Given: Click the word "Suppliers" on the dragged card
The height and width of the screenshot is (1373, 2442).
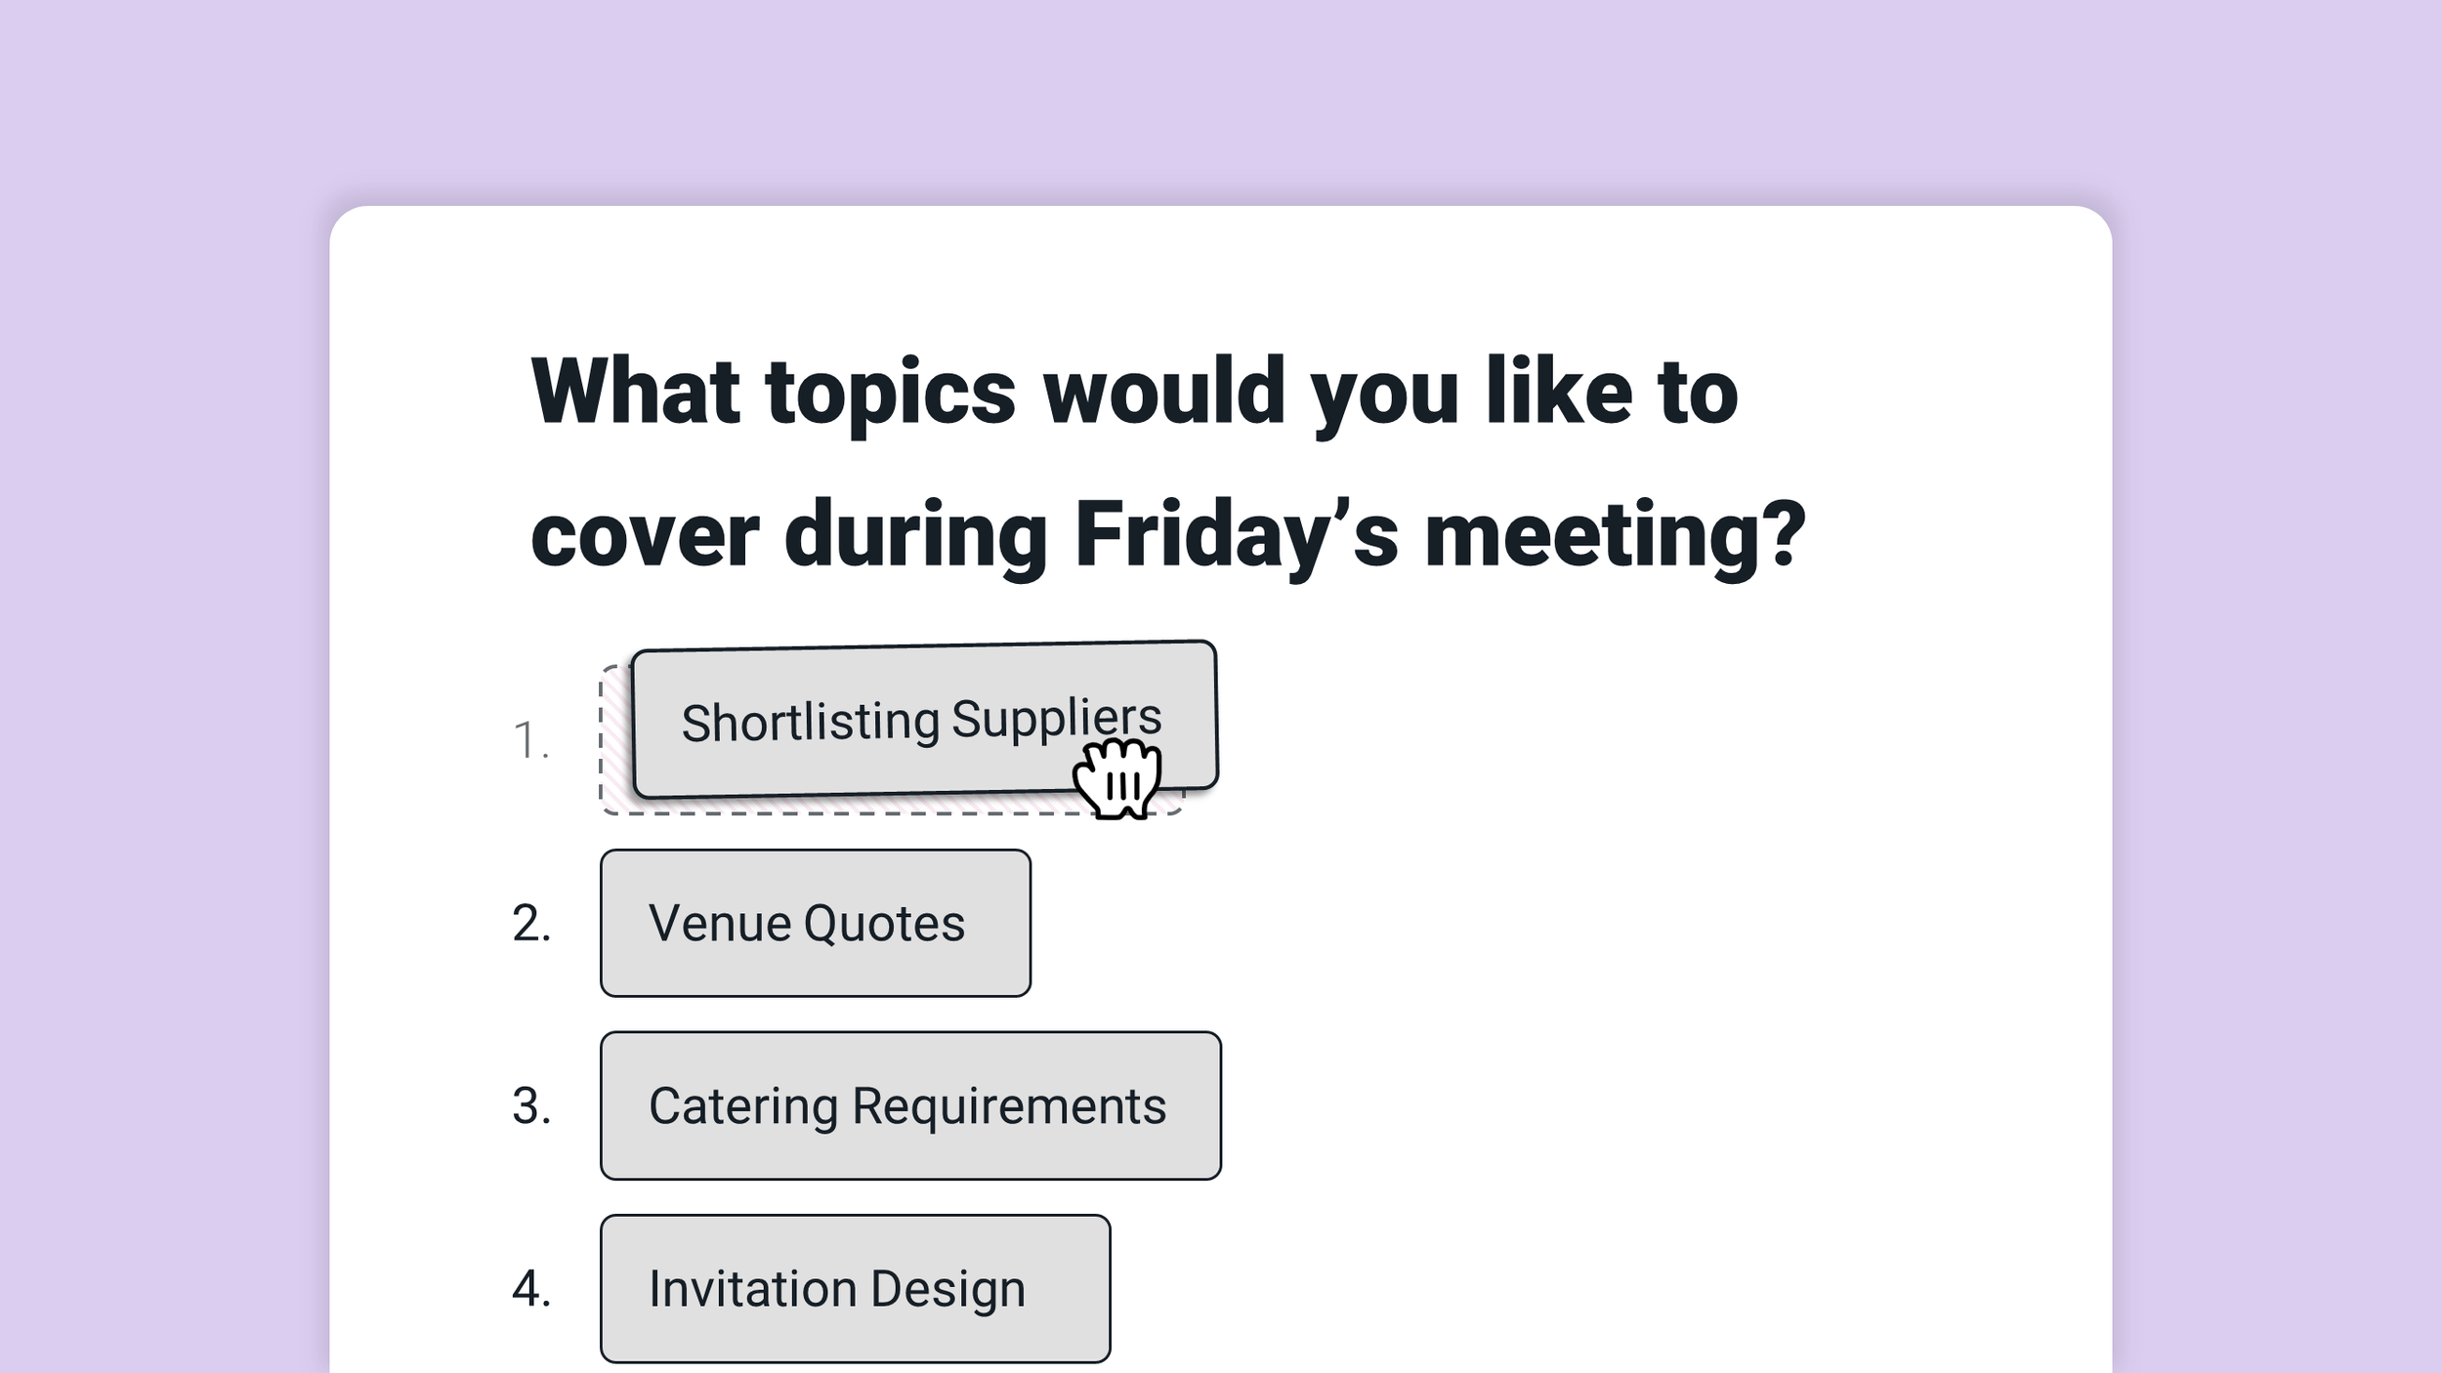Looking at the screenshot, I should click(1057, 719).
